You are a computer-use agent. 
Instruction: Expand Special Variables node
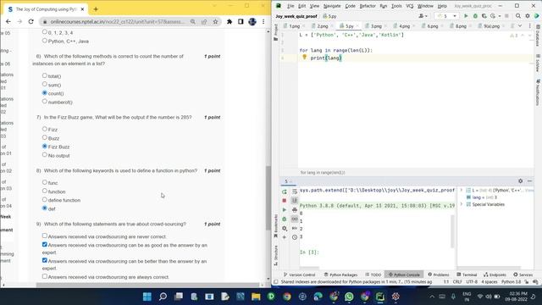tap(462, 204)
